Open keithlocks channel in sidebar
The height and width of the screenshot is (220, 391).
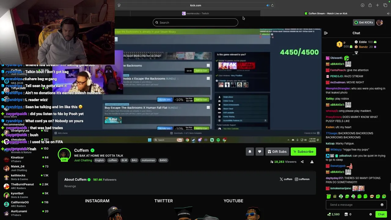[26, 177]
